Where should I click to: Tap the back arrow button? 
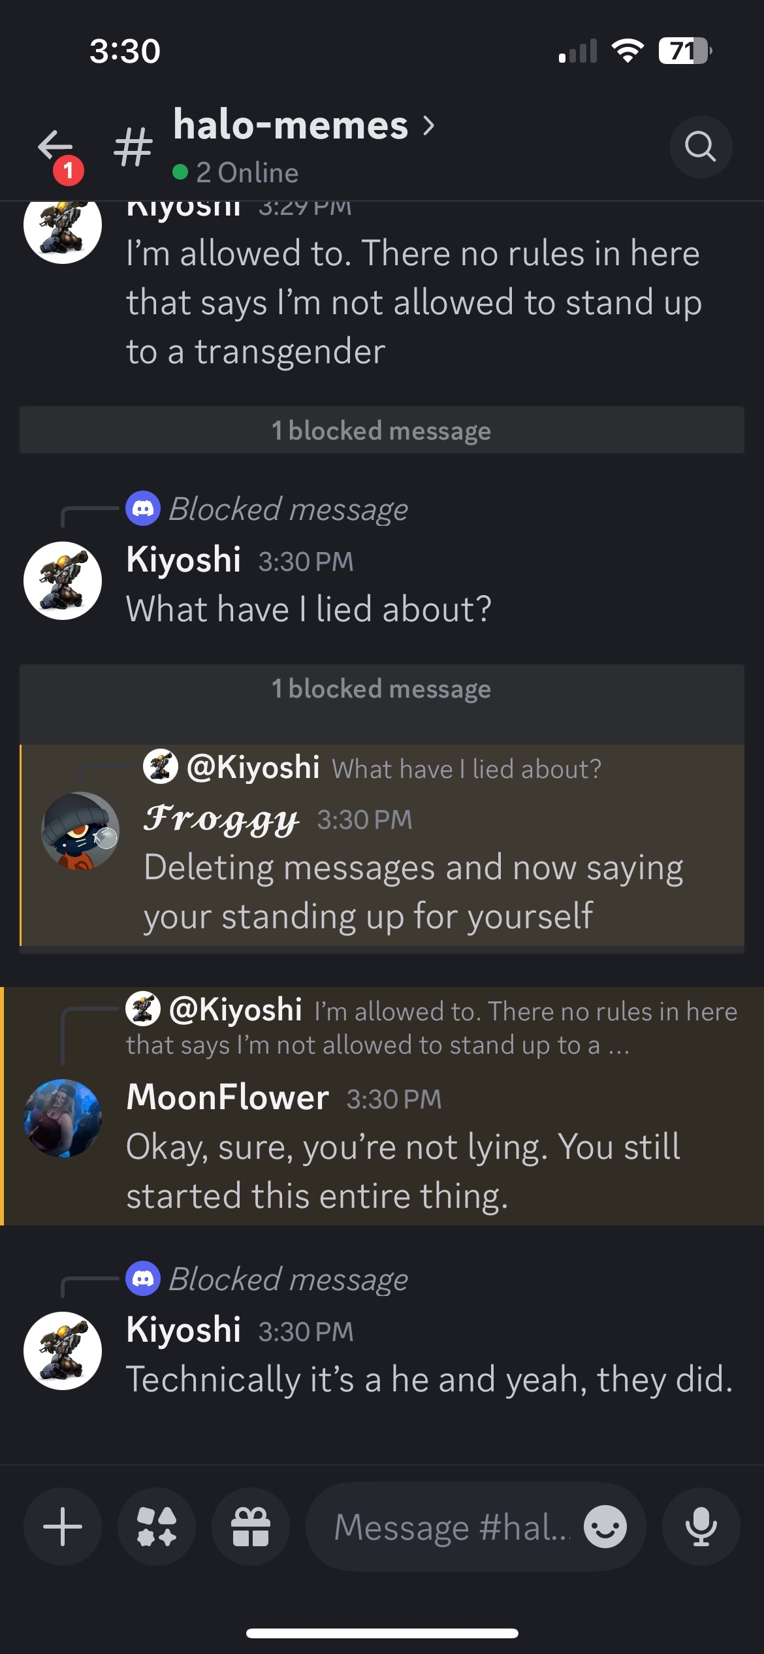[x=56, y=146]
